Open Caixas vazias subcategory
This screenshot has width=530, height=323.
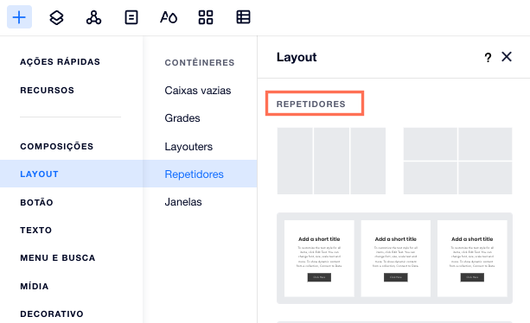click(x=198, y=91)
